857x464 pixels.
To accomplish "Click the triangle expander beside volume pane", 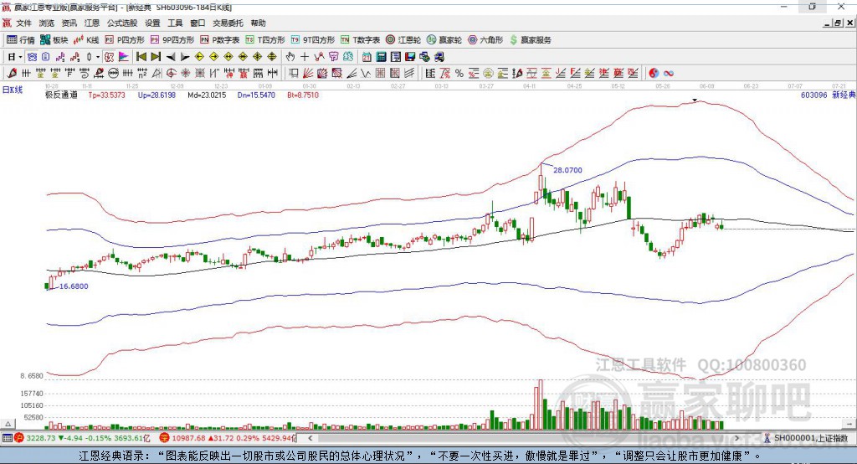I will click(x=8, y=424).
